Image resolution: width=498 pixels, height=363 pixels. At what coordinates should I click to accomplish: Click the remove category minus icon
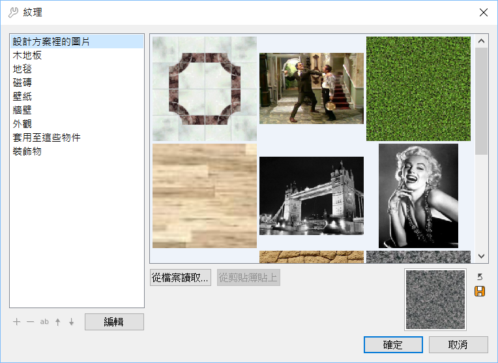click(30, 322)
